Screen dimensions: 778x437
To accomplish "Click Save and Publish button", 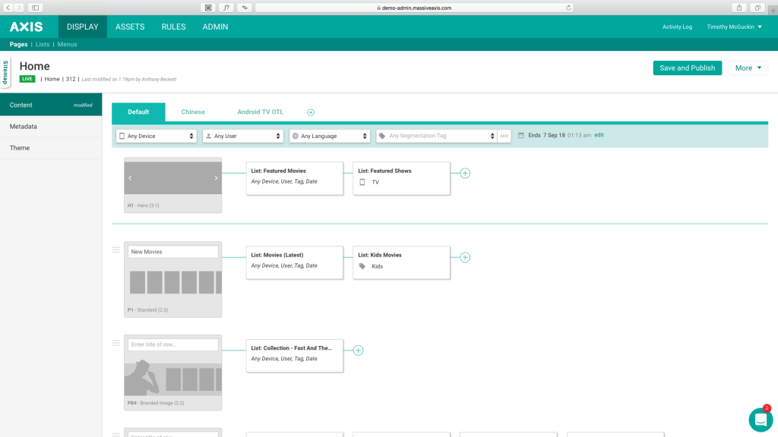I will (x=687, y=68).
